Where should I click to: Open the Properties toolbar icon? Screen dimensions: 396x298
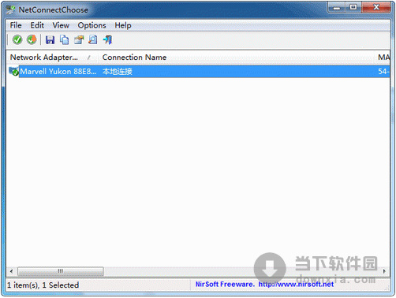coord(79,40)
